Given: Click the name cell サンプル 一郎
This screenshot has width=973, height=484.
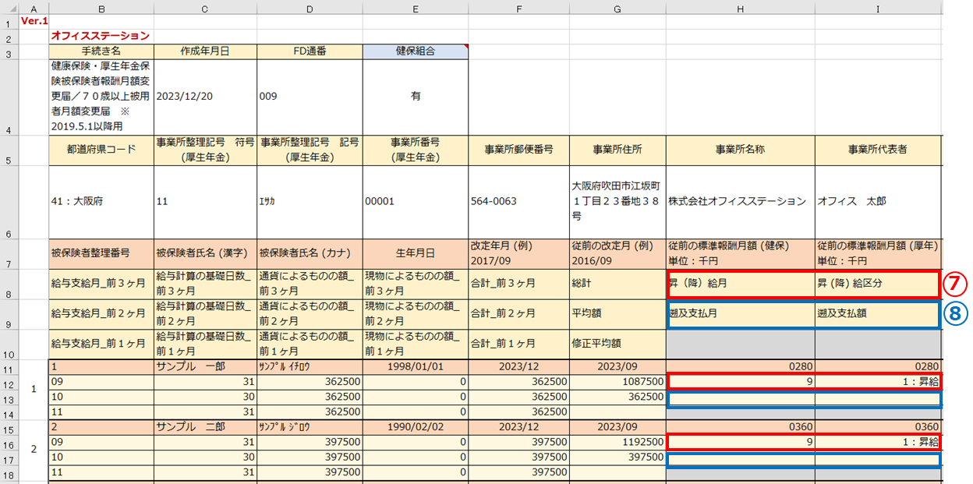Looking at the screenshot, I should 205,366.
